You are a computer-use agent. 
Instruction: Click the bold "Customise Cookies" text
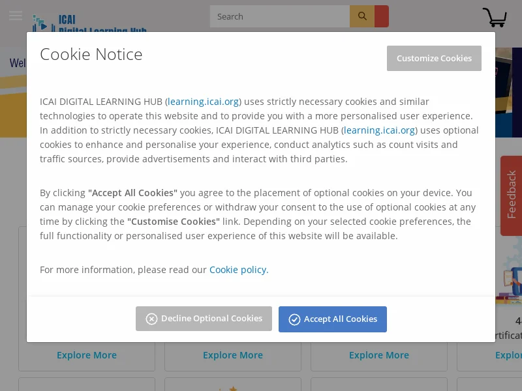(x=174, y=222)
